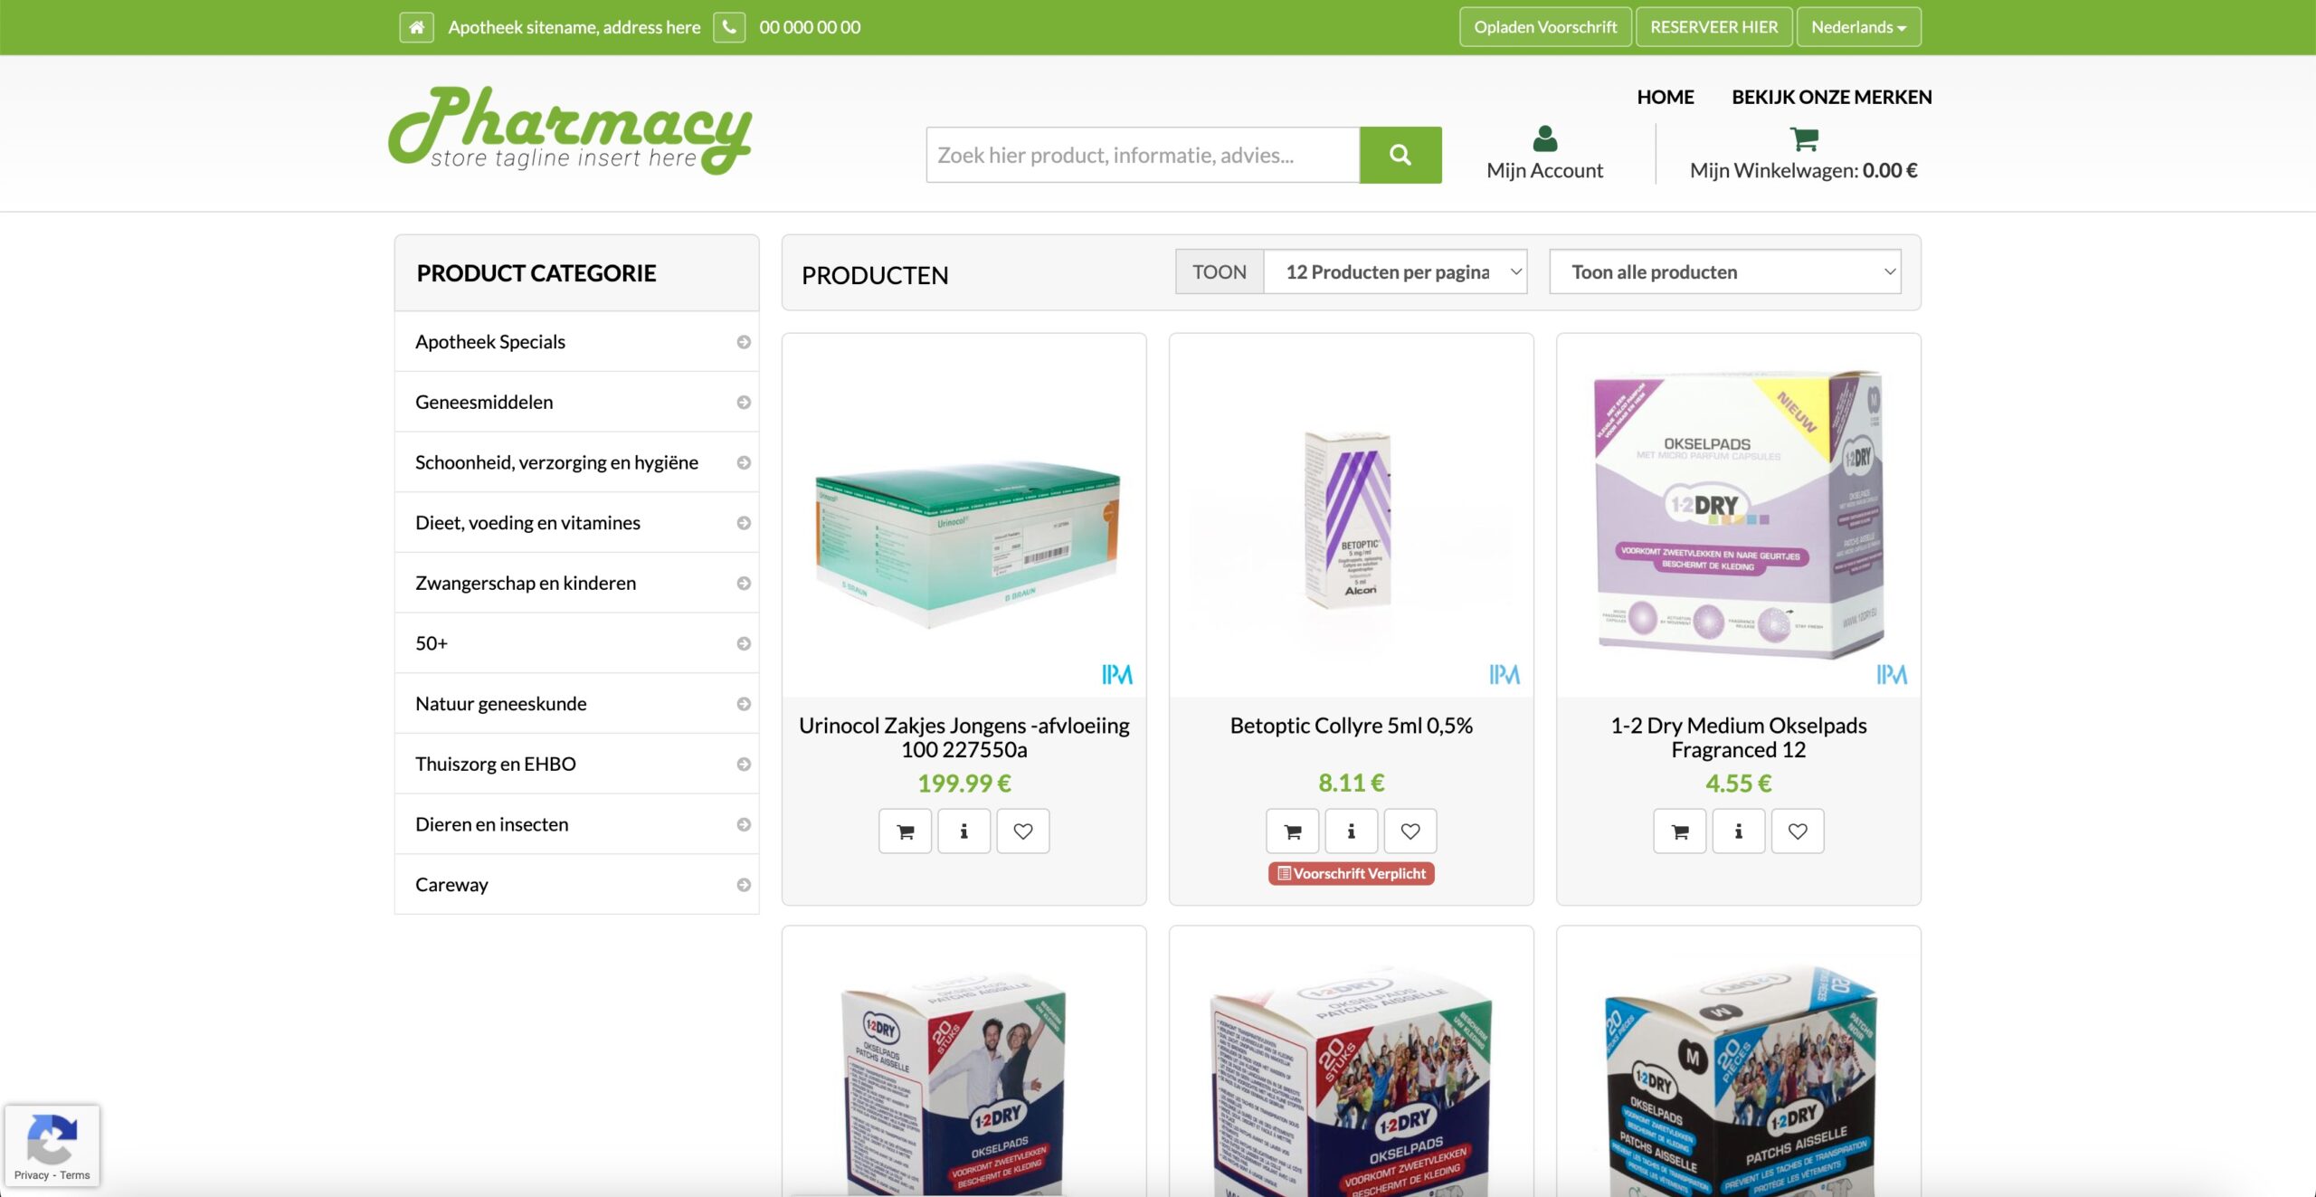
Task: Favorite the Urinocol Zakjes product
Action: tap(1023, 831)
